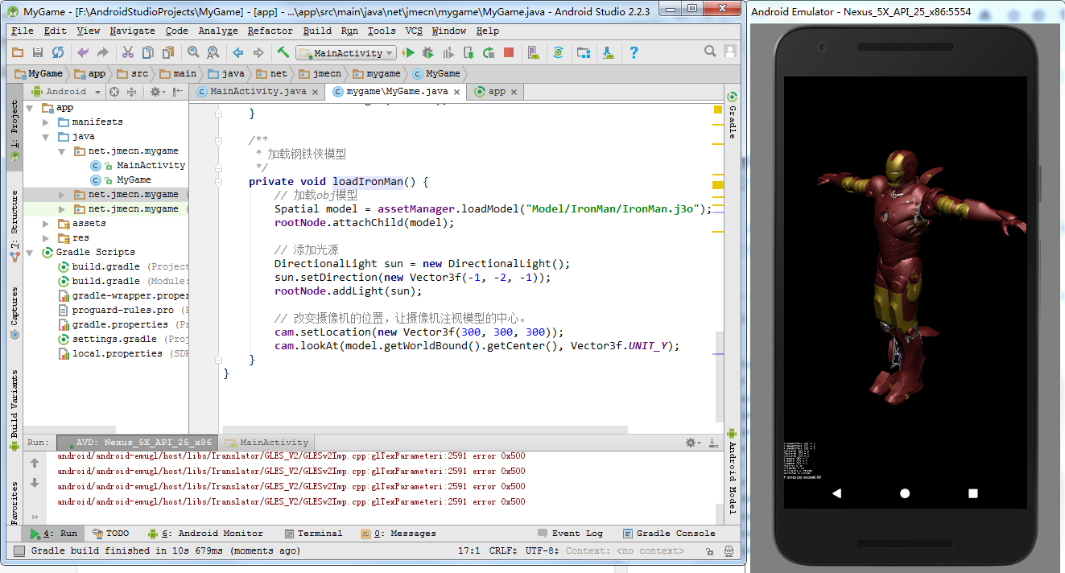
Task: Click the CRLF line separator selector
Action: tap(505, 551)
